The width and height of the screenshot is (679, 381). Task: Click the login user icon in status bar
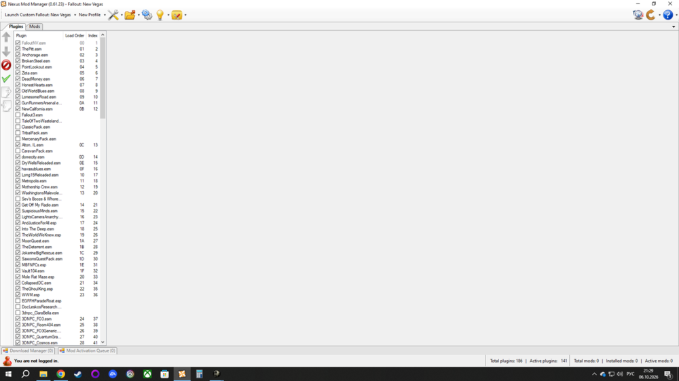(x=7, y=361)
